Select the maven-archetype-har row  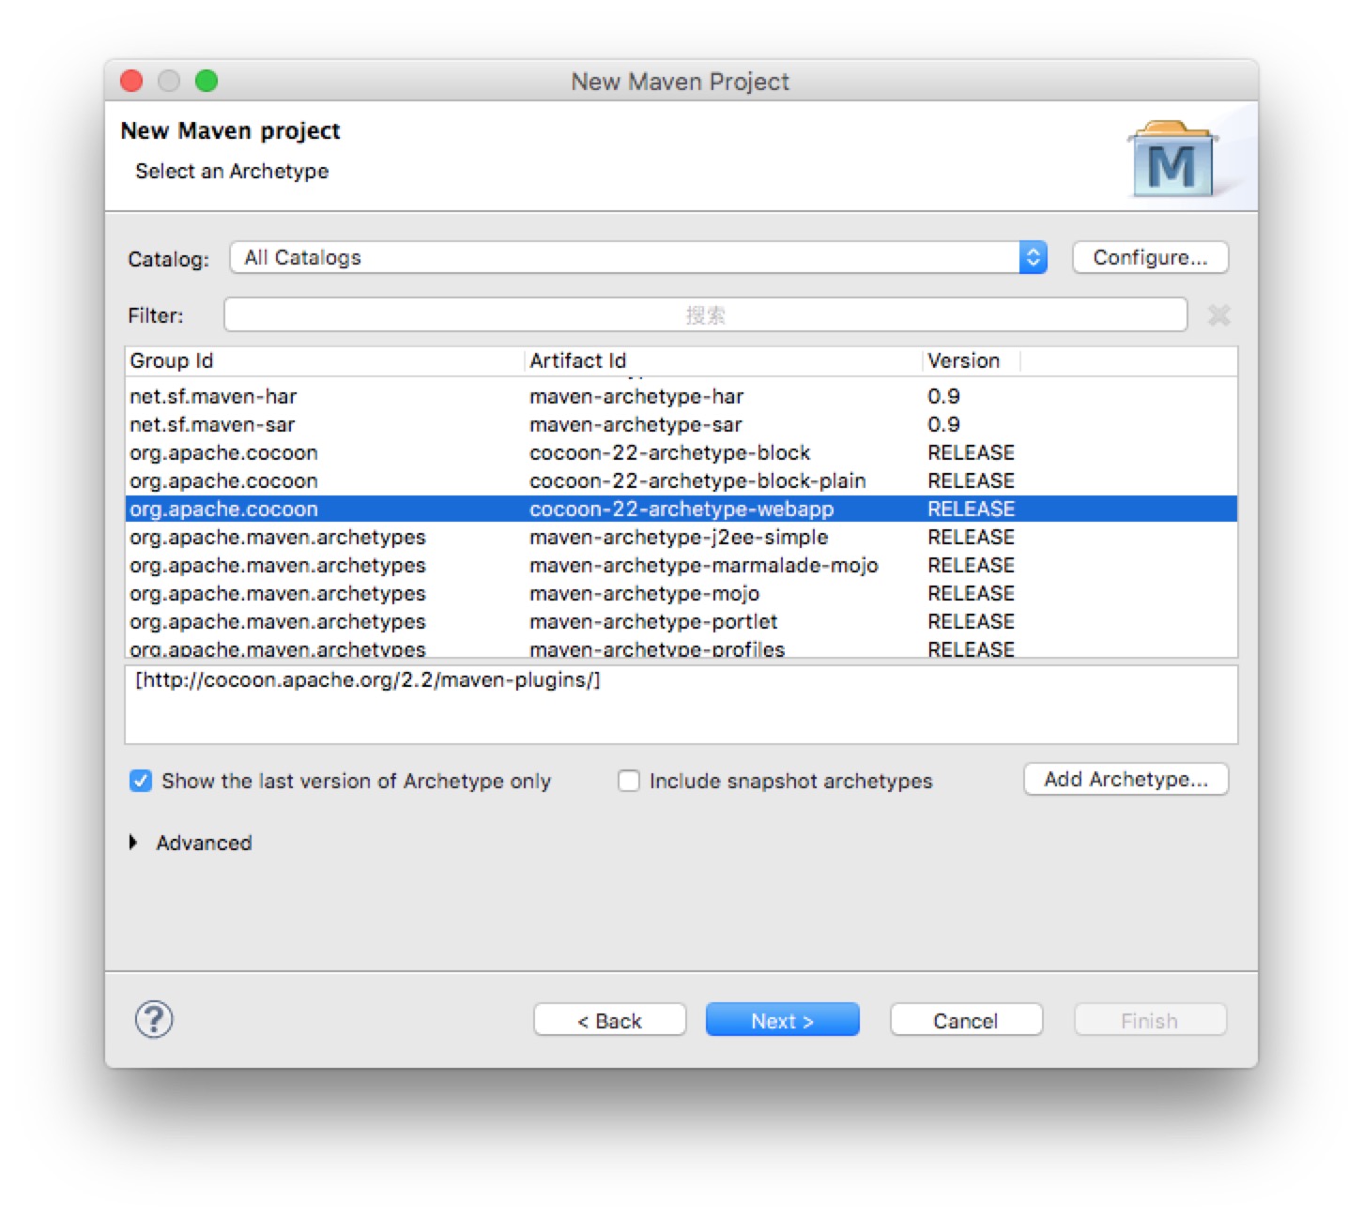pyautogui.click(x=681, y=396)
